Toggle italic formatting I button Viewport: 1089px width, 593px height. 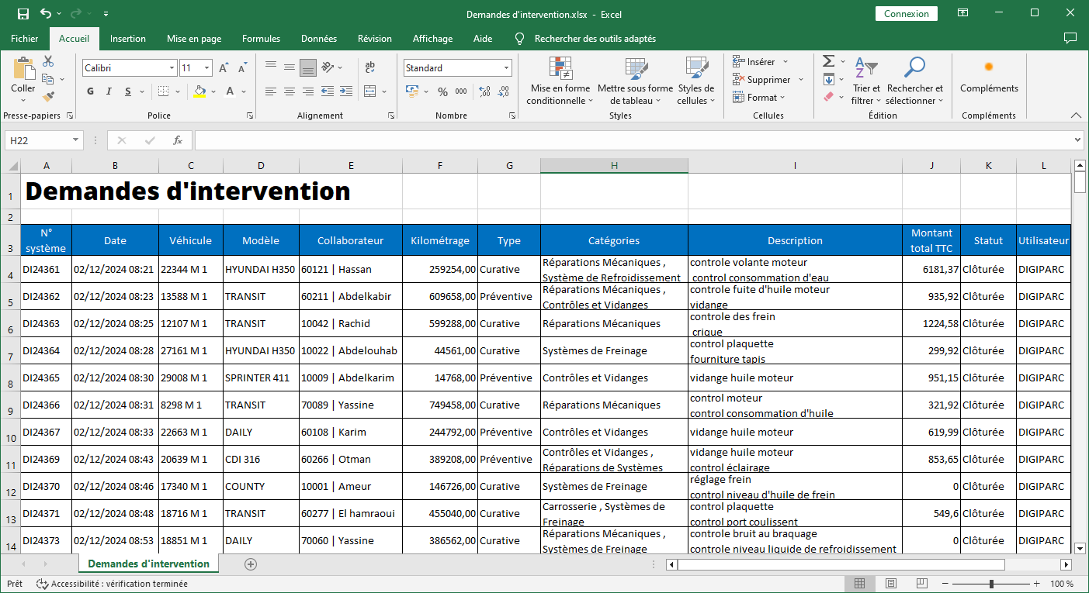[x=109, y=91]
